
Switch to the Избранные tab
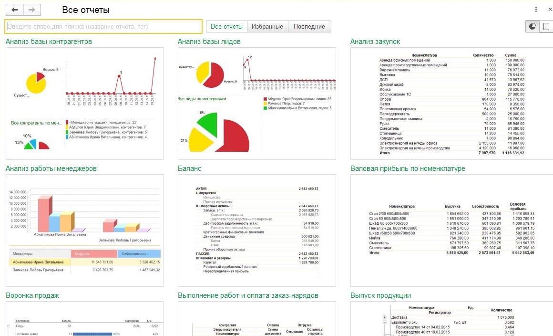click(x=267, y=27)
